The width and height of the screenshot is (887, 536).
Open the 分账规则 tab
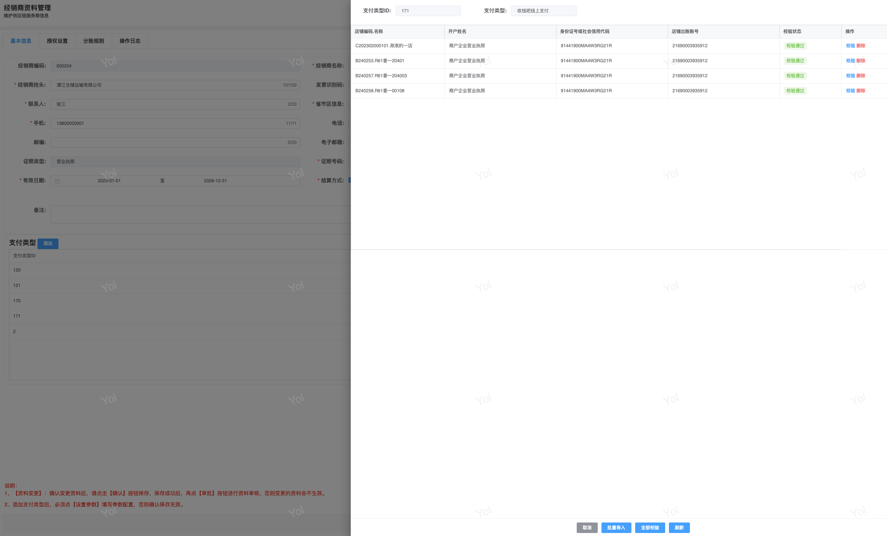[94, 41]
